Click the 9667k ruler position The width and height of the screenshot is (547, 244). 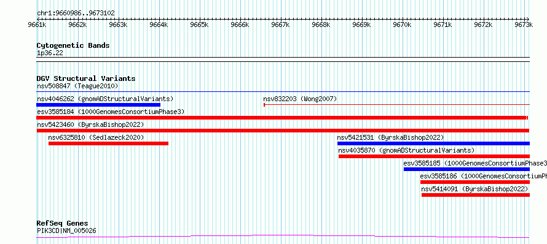pos(280,25)
